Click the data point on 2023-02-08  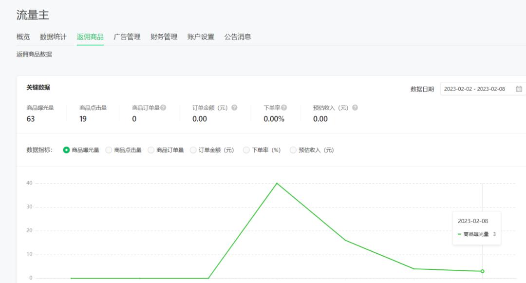click(482, 271)
